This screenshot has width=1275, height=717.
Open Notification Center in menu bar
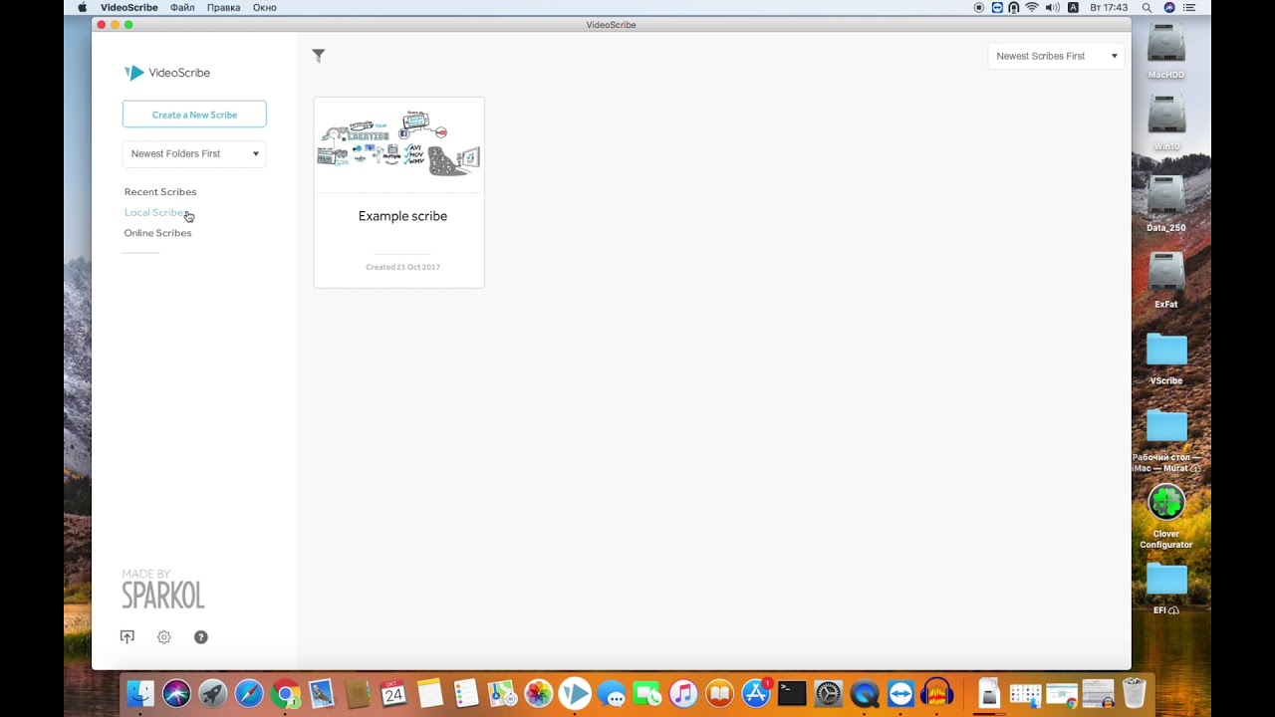point(1190,7)
